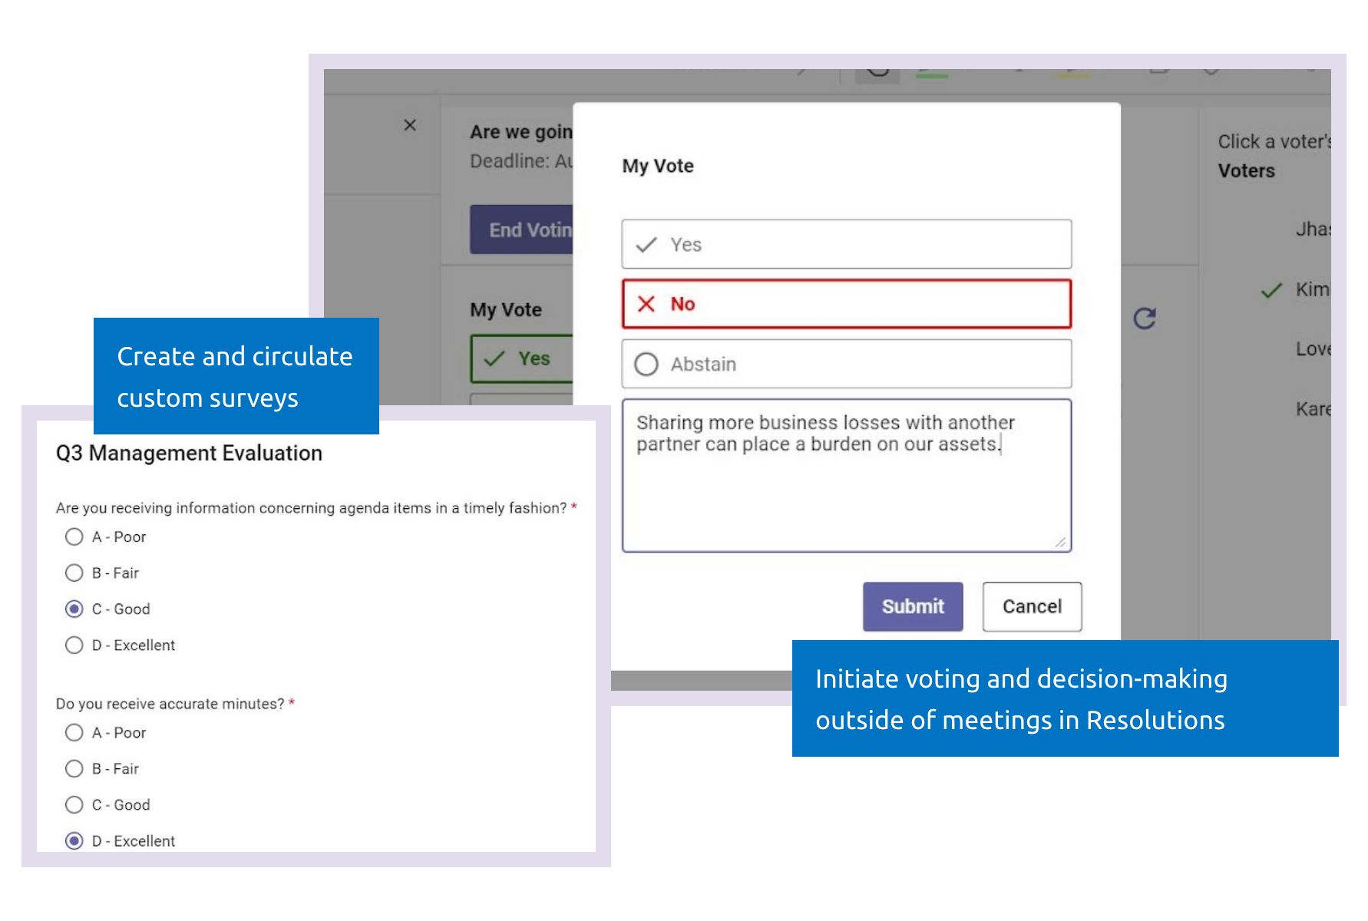The width and height of the screenshot is (1368, 921).
Task: Select B - Fair for timely information question
Action: pos(74,573)
